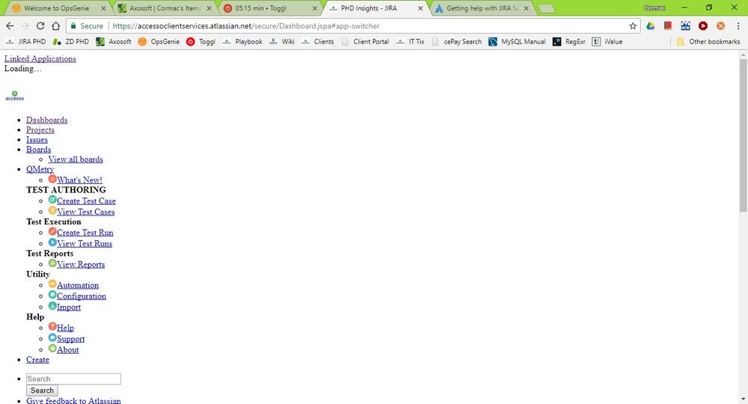Switch to Welcome to OpsGenie tab
Image resolution: width=748 pixels, height=404 pixels.
tap(56, 8)
